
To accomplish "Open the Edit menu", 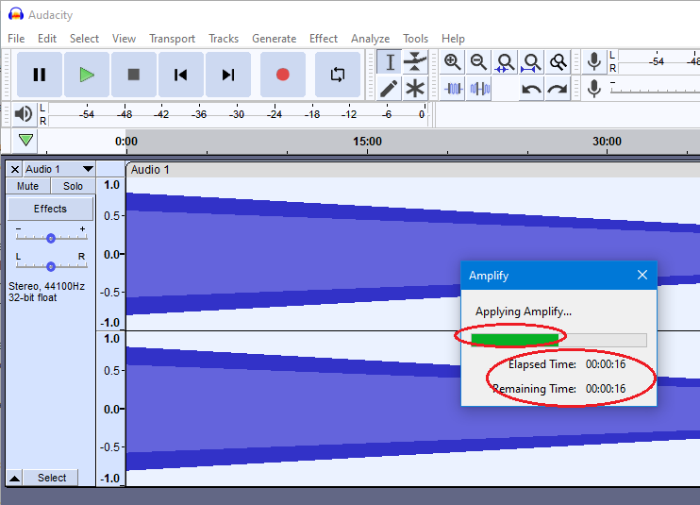I will point(47,39).
